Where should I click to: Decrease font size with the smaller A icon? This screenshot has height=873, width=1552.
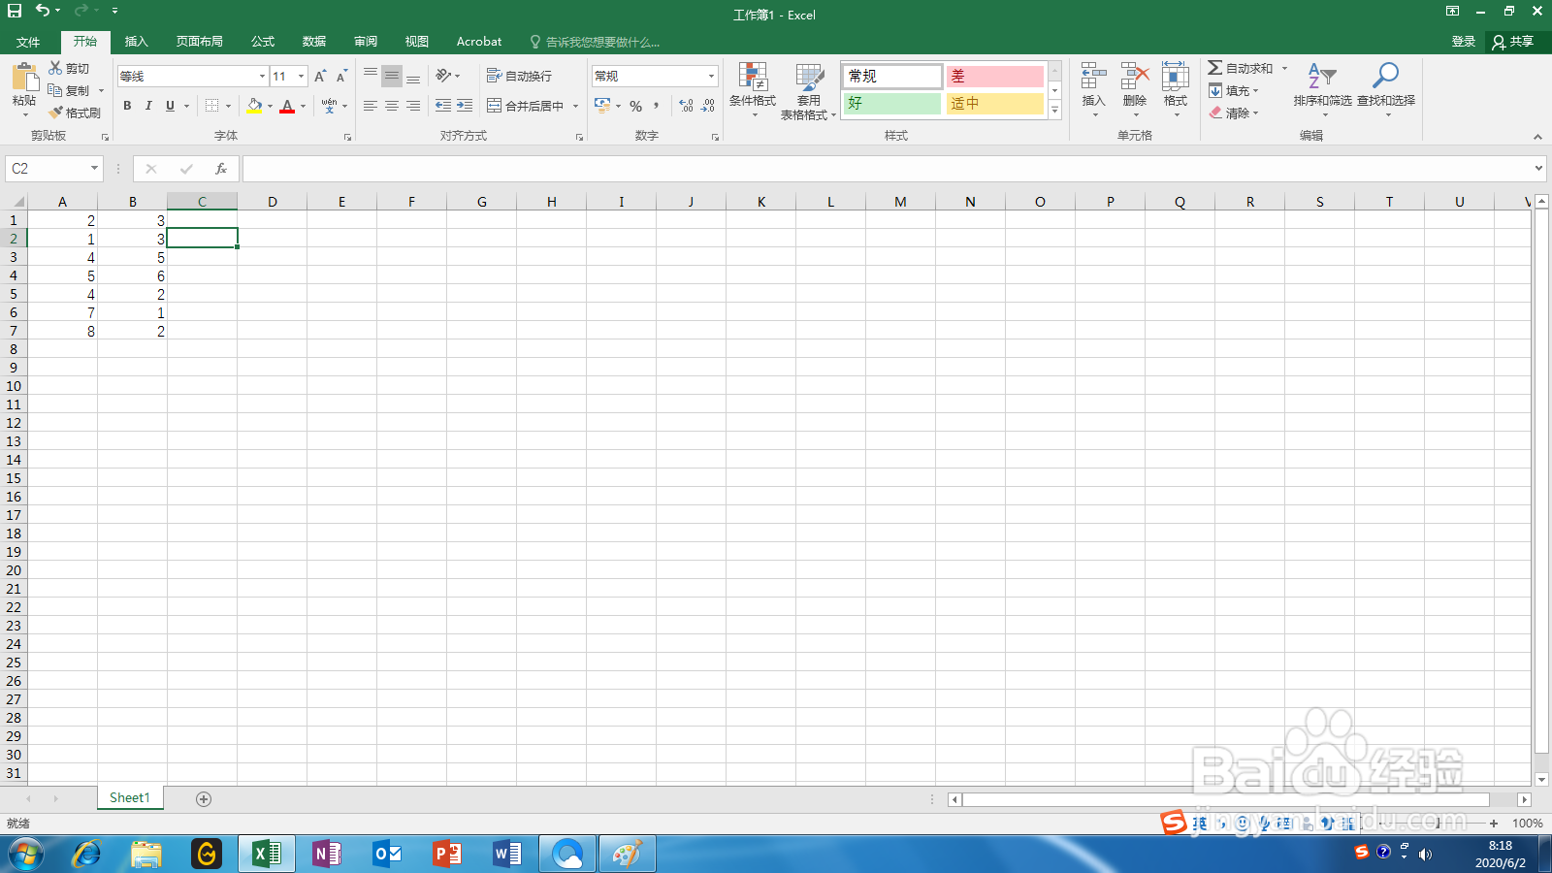coord(341,76)
